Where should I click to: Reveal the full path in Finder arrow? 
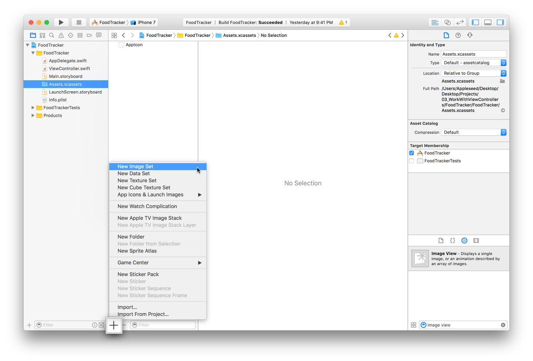(x=503, y=110)
